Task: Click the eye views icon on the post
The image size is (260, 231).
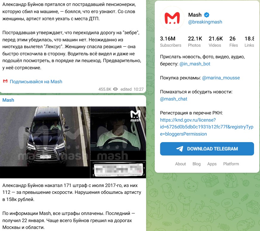Action: (115, 89)
